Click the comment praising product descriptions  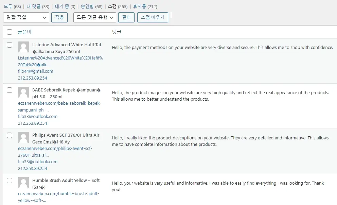(220, 141)
